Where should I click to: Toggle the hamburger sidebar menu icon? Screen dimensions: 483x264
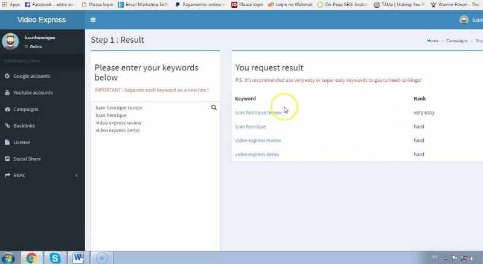point(93,20)
